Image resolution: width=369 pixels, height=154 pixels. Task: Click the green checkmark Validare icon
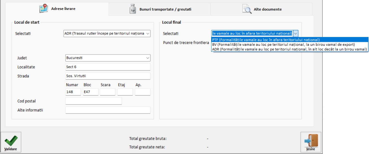(11, 141)
